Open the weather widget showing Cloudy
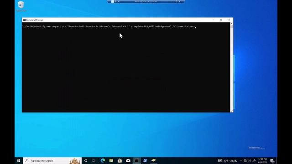This screenshot has width=292, height=164. pos(227,161)
